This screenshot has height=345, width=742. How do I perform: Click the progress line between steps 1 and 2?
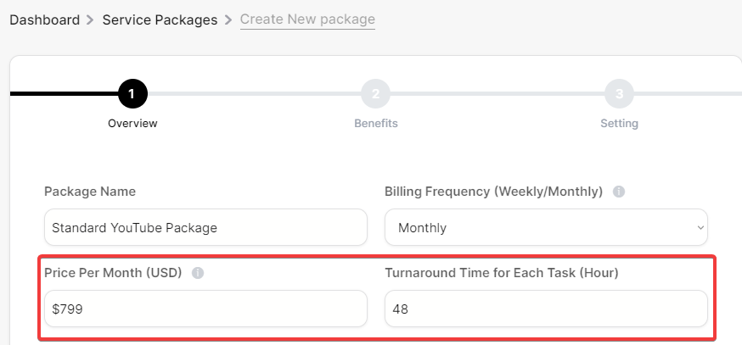coord(254,93)
